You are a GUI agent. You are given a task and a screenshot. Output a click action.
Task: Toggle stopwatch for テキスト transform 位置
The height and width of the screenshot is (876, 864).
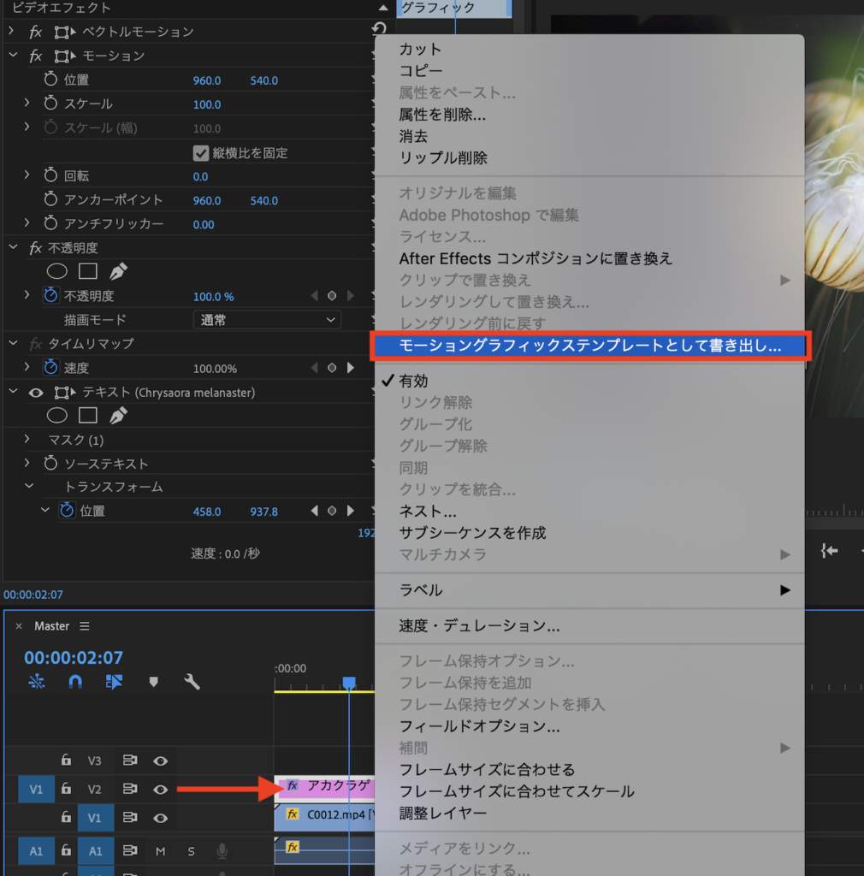pos(67,511)
